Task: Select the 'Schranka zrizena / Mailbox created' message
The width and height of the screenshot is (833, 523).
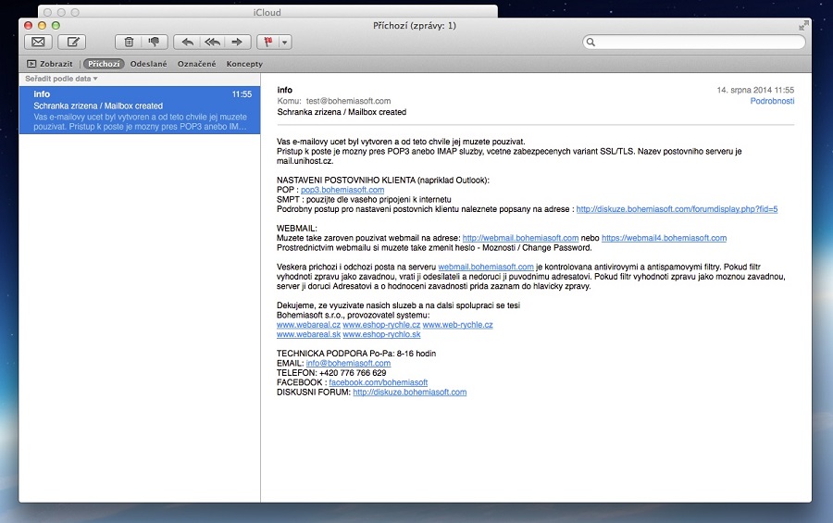Action: click(x=140, y=110)
